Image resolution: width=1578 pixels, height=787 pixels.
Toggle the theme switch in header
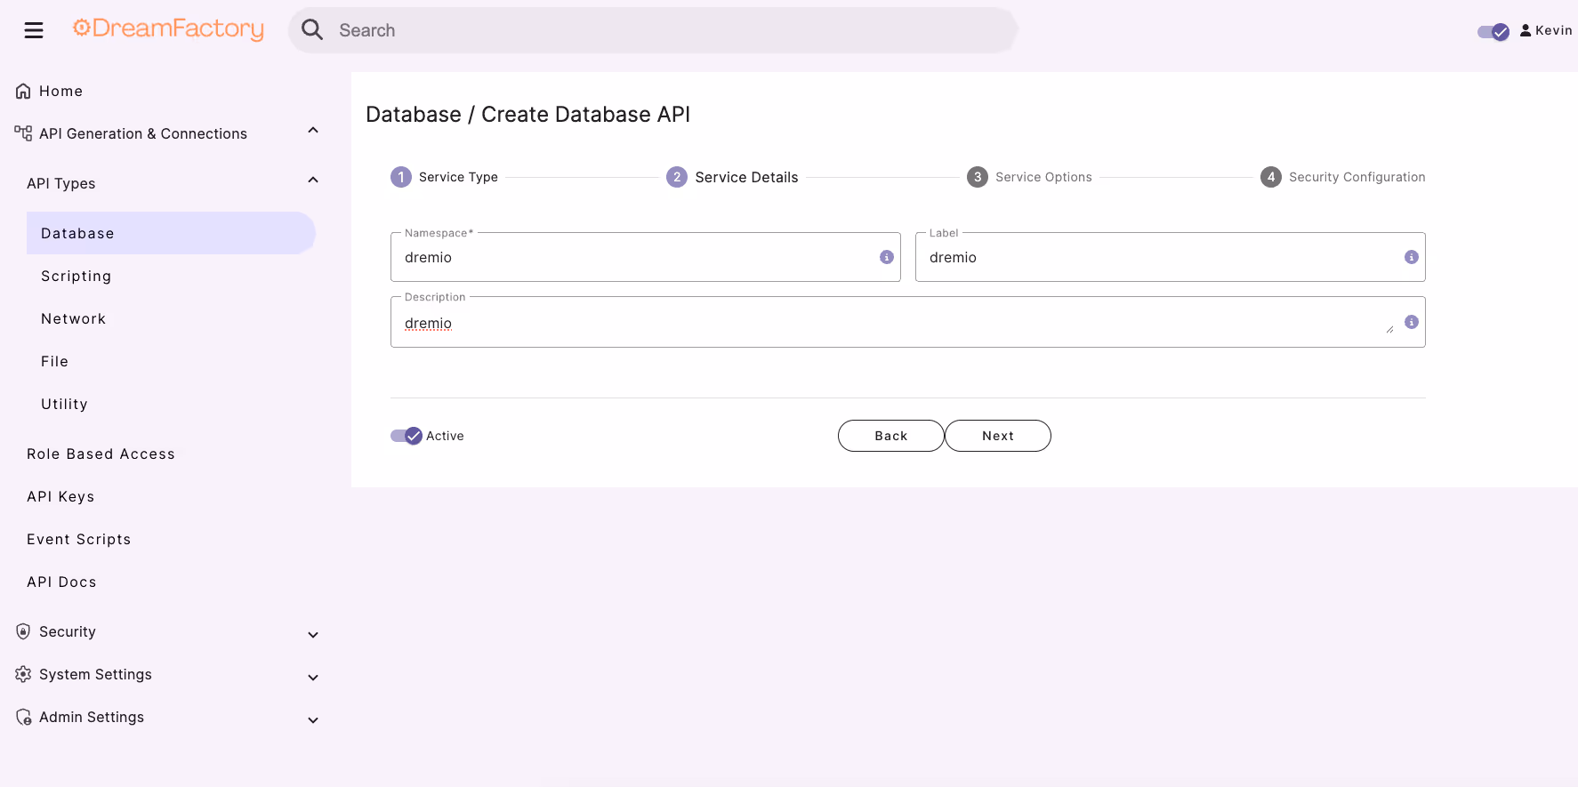click(1493, 32)
